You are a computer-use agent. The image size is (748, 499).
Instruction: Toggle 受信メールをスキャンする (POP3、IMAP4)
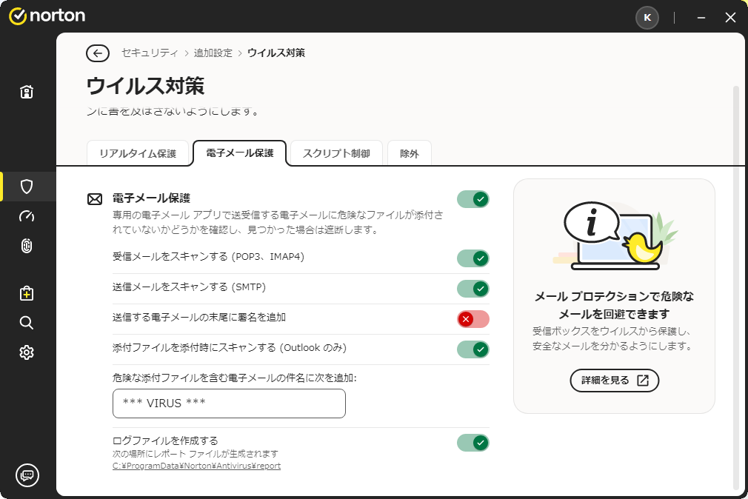(x=472, y=258)
